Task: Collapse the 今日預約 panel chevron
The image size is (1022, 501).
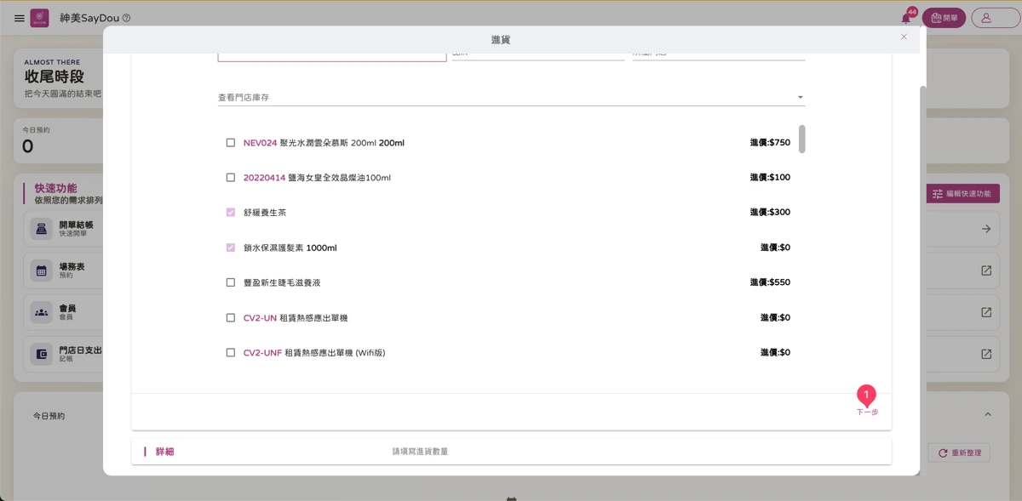Action: tap(988, 415)
